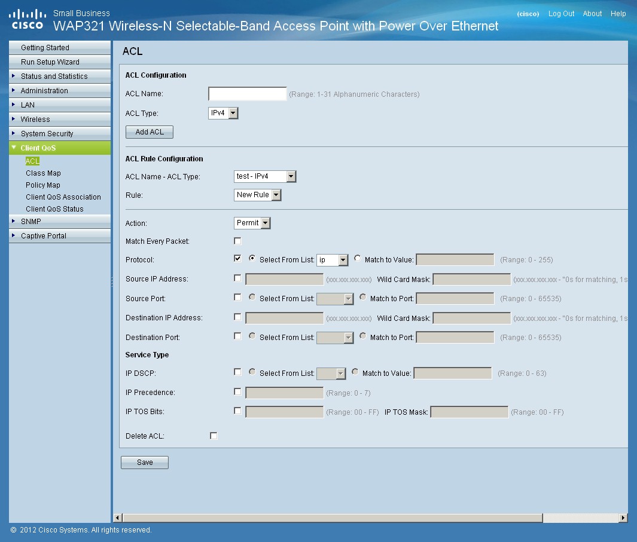Expand the Administration menu section
The width and height of the screenshot is (637, 542).
coord(60,91)
